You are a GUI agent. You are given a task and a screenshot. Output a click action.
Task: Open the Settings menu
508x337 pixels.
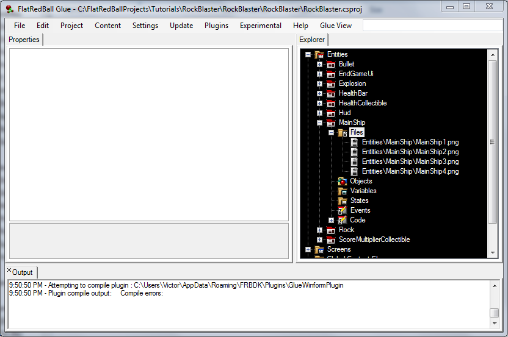(x=145, y=26)
